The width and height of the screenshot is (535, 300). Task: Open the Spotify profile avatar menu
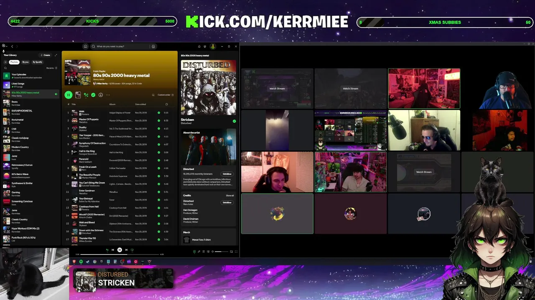pyautogui.click(x=213, y=47)
